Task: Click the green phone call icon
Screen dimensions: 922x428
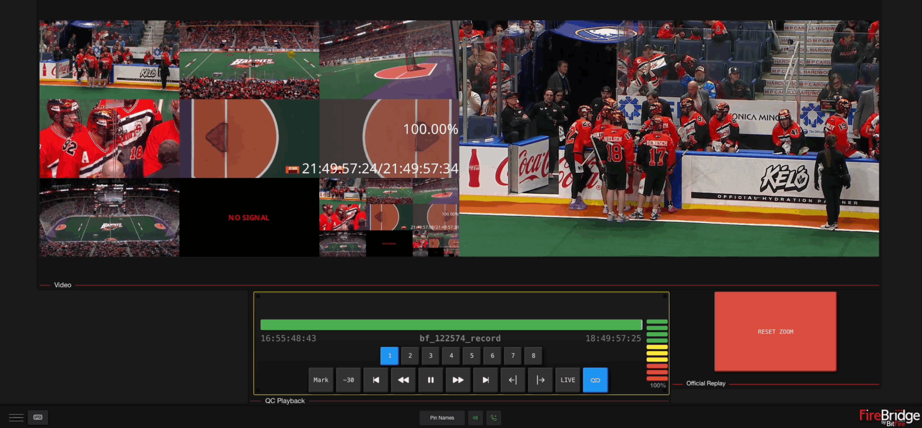Action: (493, 418)
